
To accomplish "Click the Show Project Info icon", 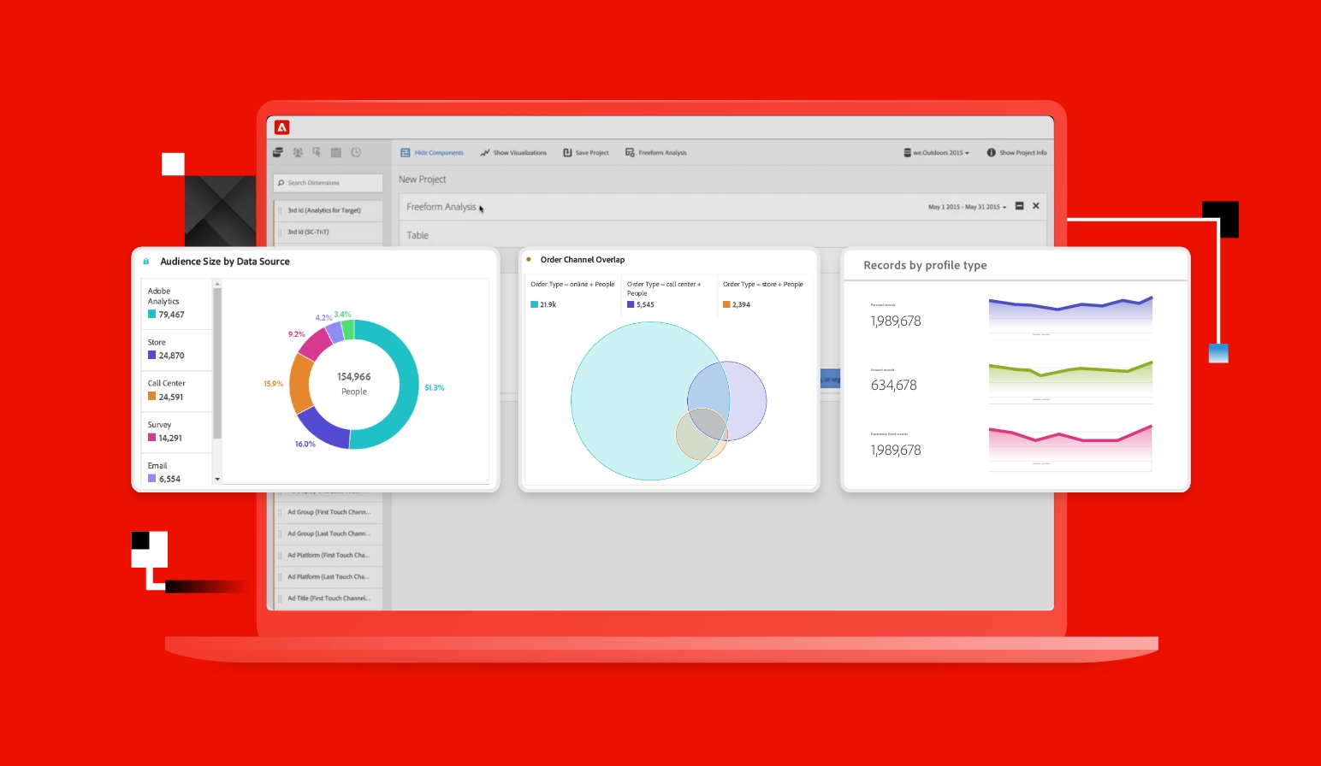I will 1016,152.
